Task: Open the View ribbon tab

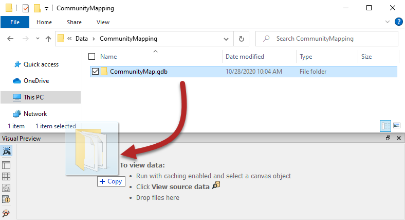Action: 103,22
